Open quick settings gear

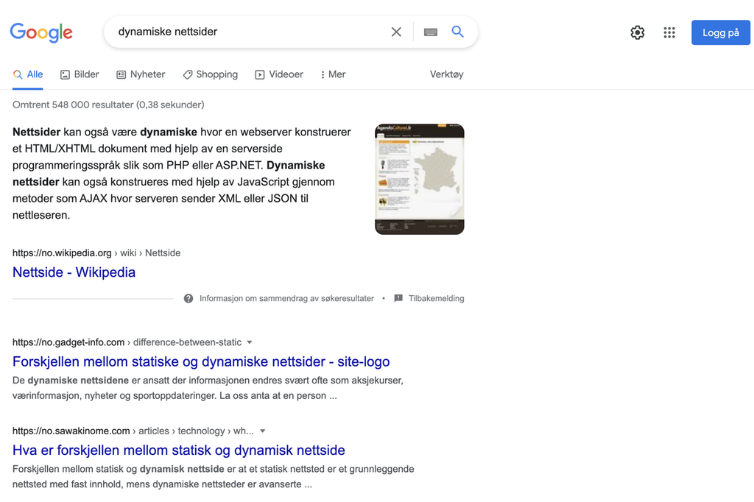637,32
